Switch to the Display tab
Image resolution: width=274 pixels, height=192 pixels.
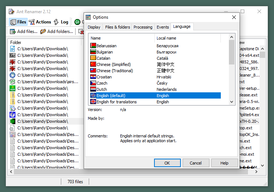tap(94, 27)
